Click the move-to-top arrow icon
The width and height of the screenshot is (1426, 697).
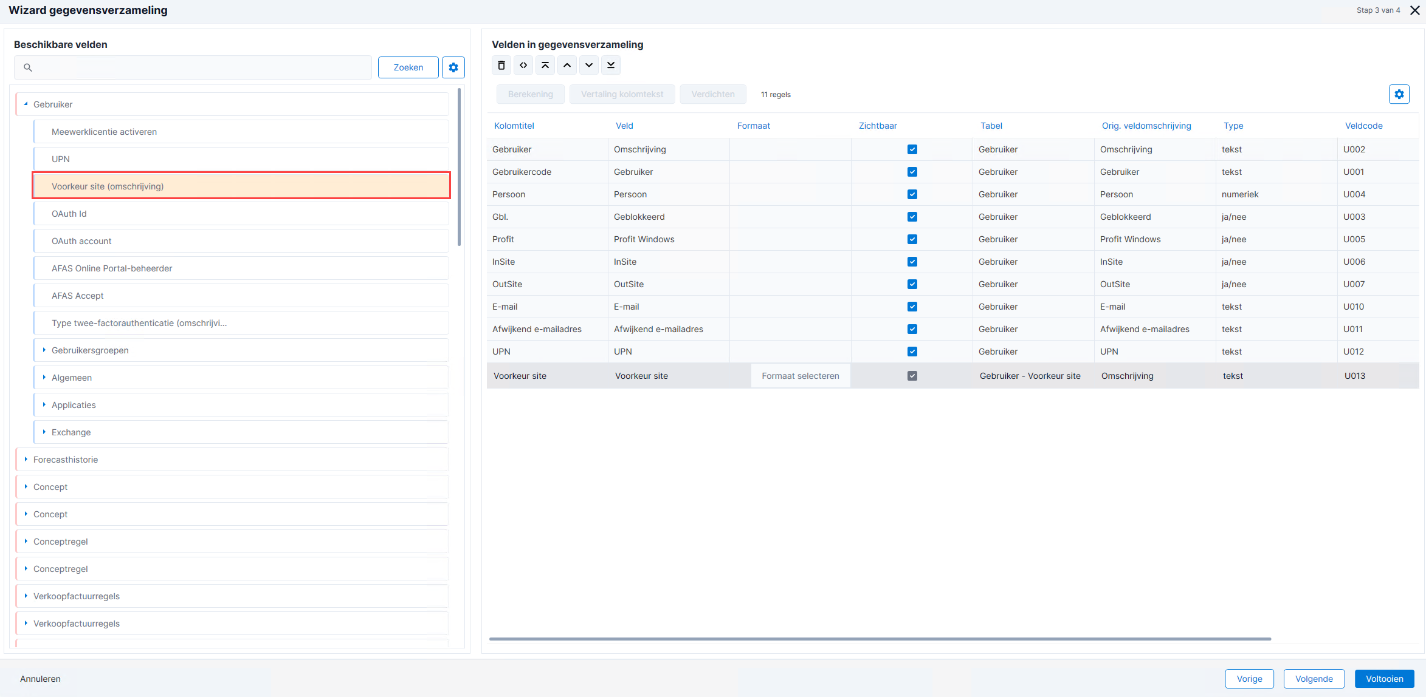(x=545, y=65)
